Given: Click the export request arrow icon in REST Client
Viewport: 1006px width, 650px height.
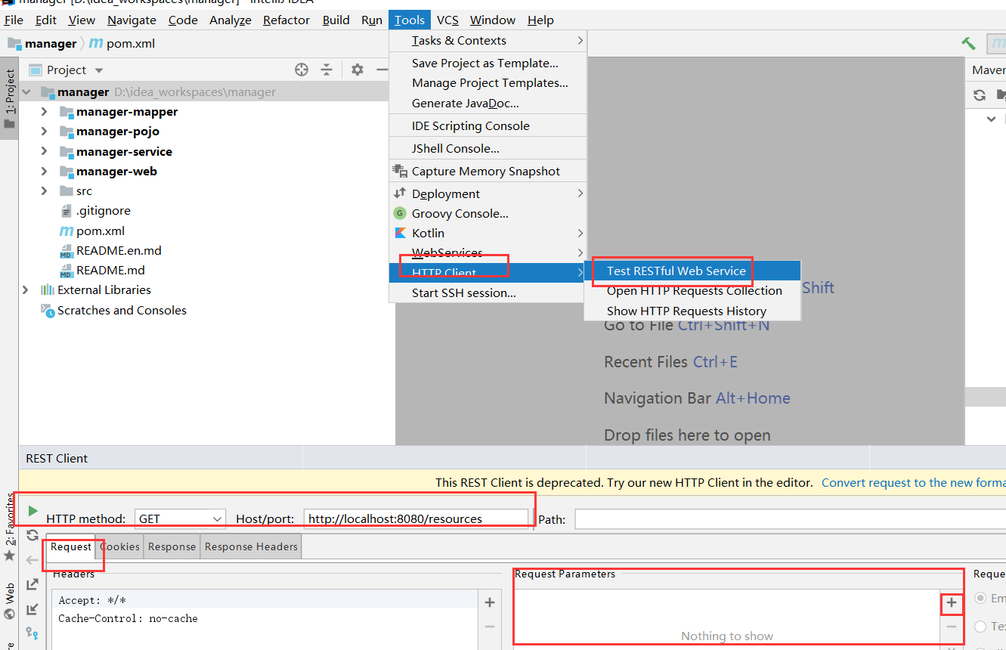Looking at the screenshot, I should click(x=33, y=584).
